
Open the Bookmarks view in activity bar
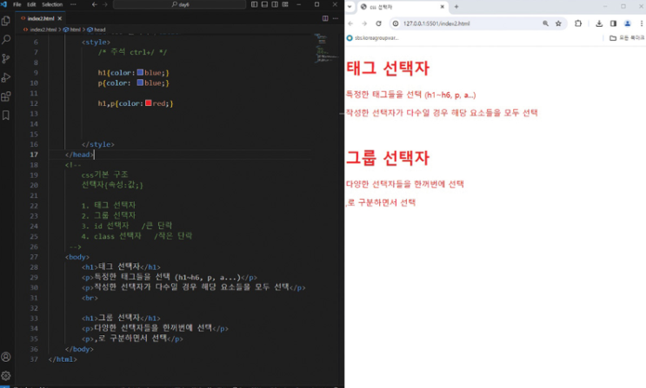point(6,115)
